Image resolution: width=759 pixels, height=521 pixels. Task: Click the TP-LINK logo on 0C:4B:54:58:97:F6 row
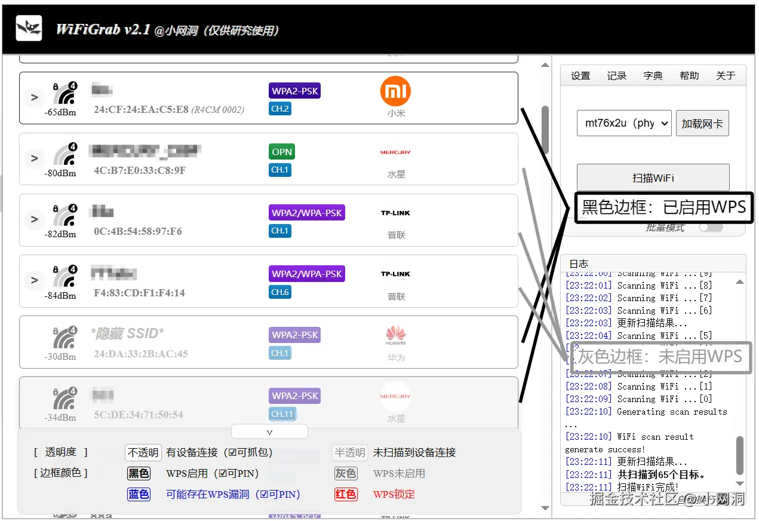click(x=395, y=213)
